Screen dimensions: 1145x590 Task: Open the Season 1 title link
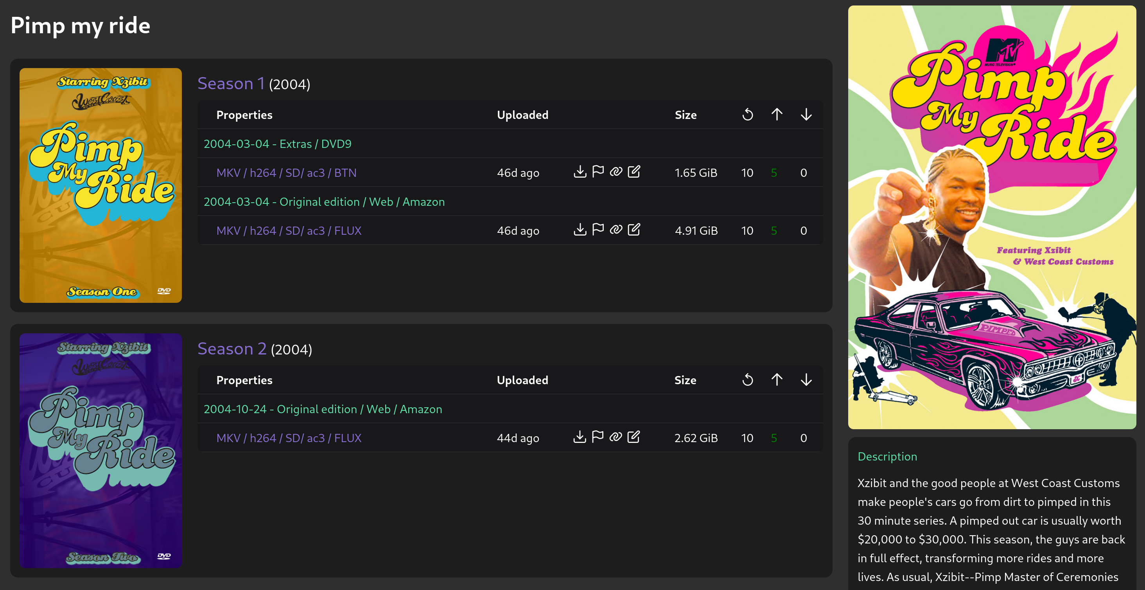[x=231, y=84]
